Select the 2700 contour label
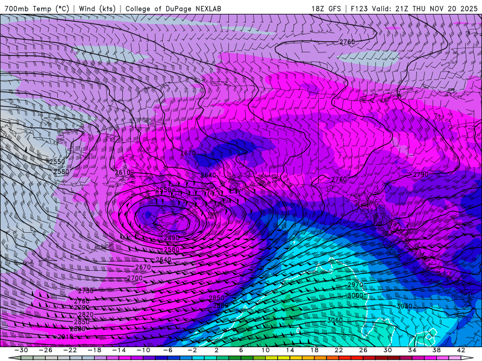 click(x=135, y=278)
